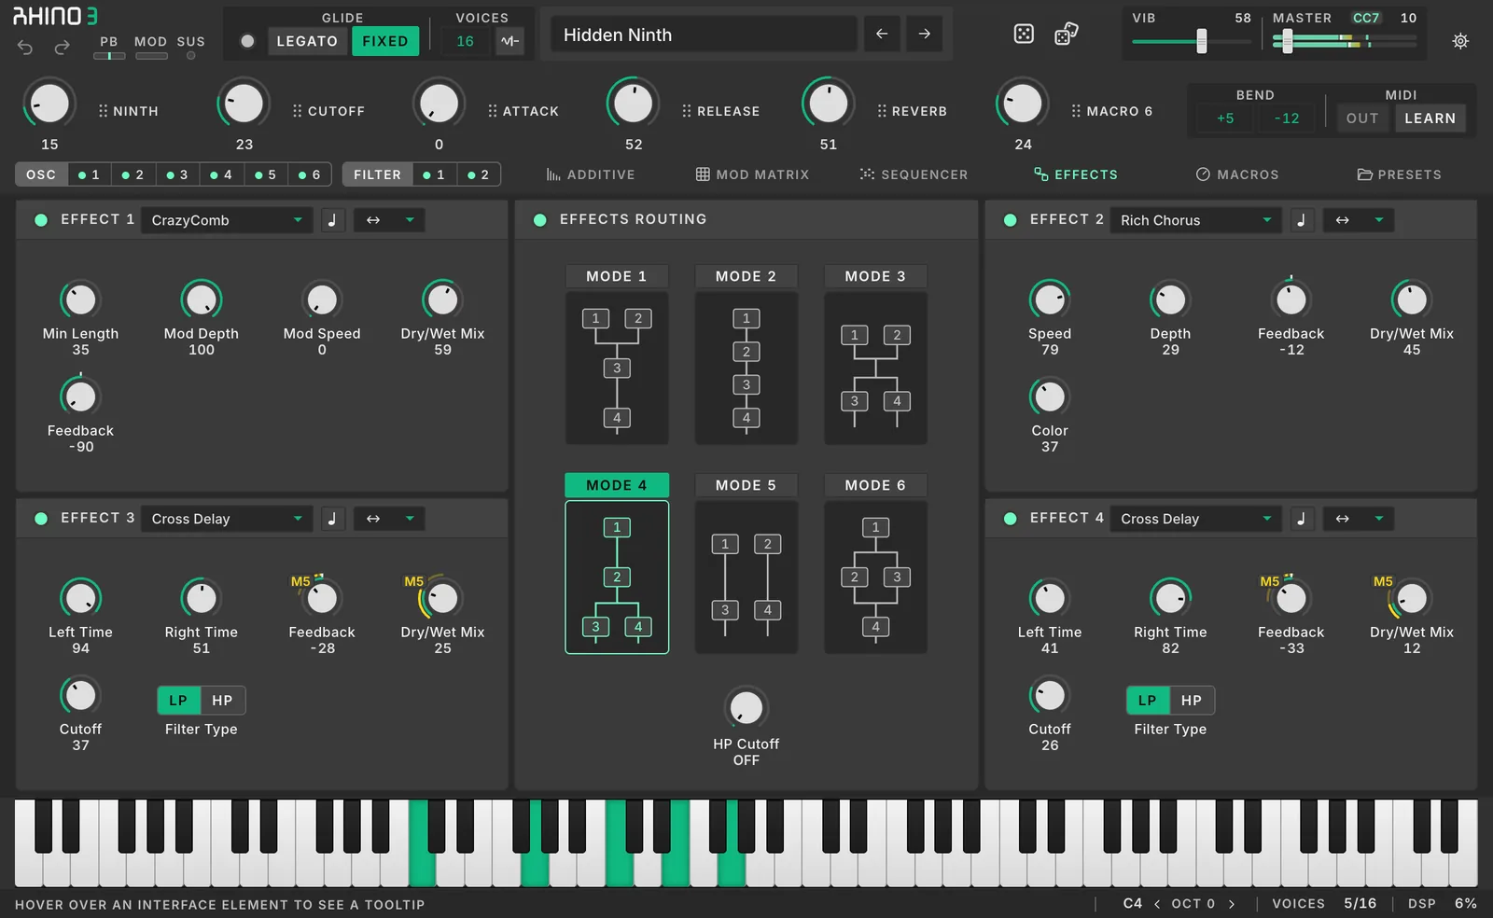Toggle the Effect 2 power indicator
1493x918 pixels.
(1010, 220)
